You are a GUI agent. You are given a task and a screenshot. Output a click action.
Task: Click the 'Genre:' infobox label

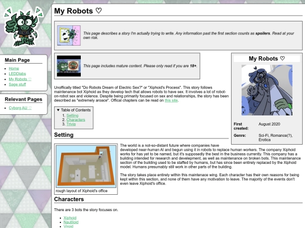point(239,136)
